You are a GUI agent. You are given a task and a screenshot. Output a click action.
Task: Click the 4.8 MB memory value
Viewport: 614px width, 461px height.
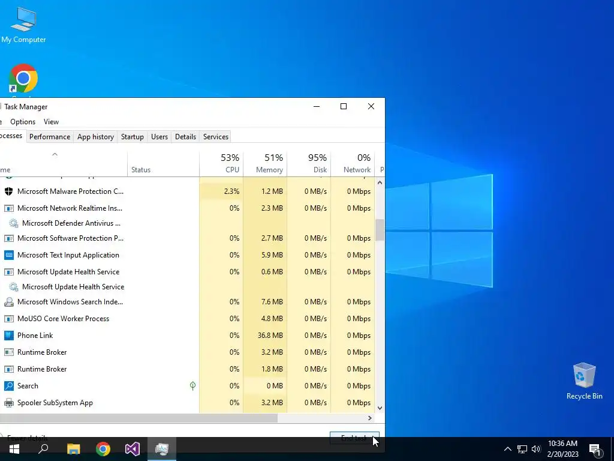click(x=272, y=319)
